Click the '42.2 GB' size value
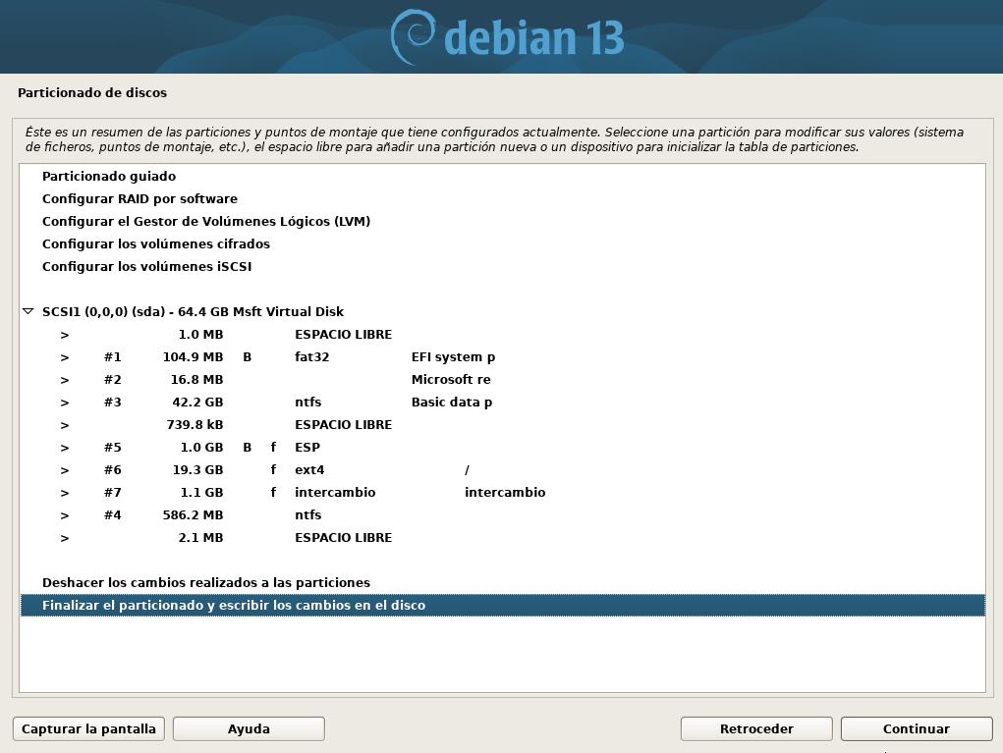Image resolution: width=1003 pixels, height=753 pixels. tap(197, 403)
